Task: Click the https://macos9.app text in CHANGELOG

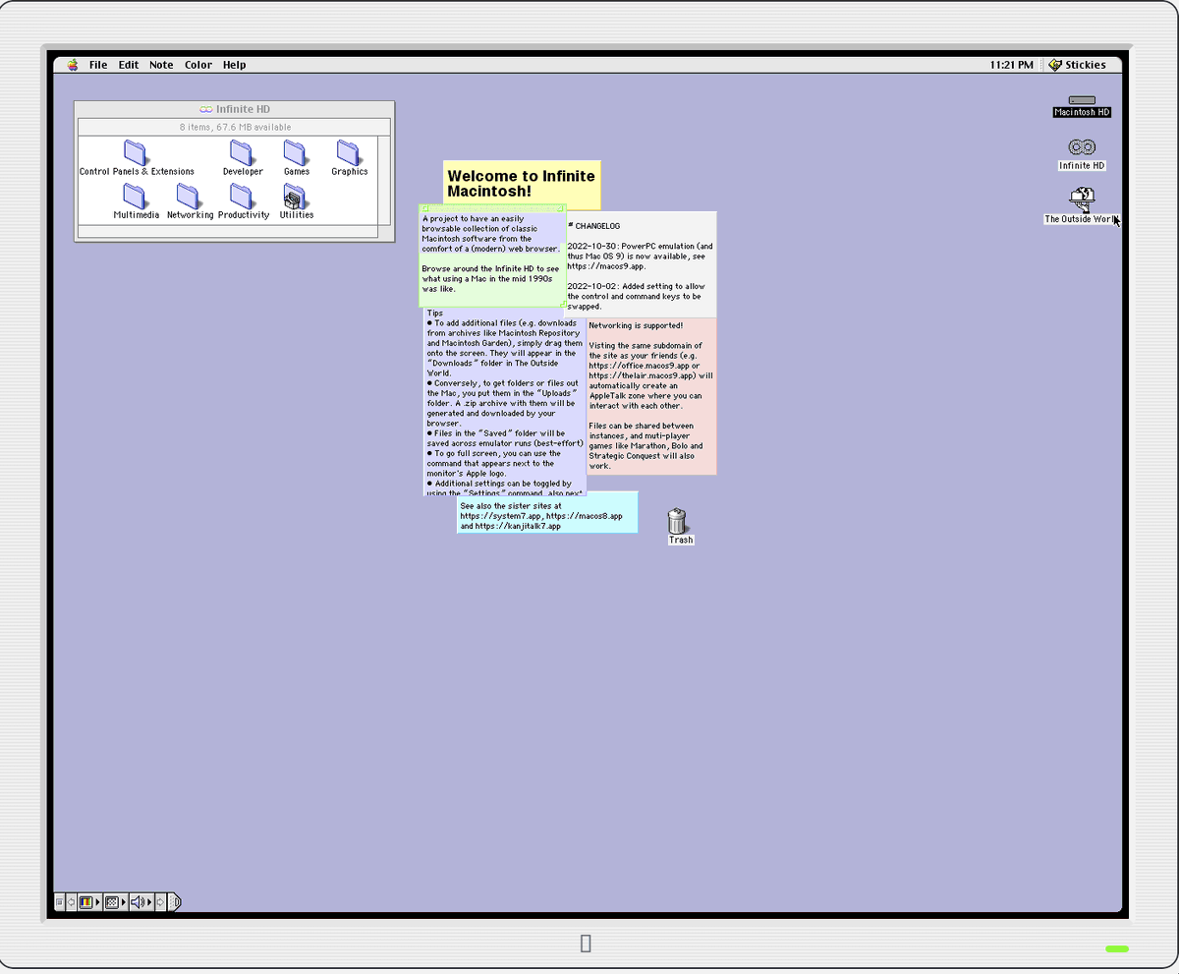Action: pyautogui.click(x=606, y=266)
